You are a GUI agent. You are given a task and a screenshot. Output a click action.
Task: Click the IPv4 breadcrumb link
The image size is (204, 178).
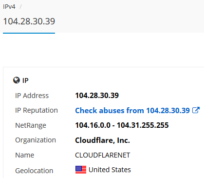click(x=9, y=7)
